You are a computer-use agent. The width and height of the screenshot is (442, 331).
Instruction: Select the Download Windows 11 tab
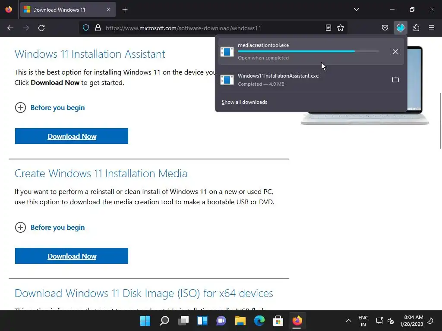(68, 9)
